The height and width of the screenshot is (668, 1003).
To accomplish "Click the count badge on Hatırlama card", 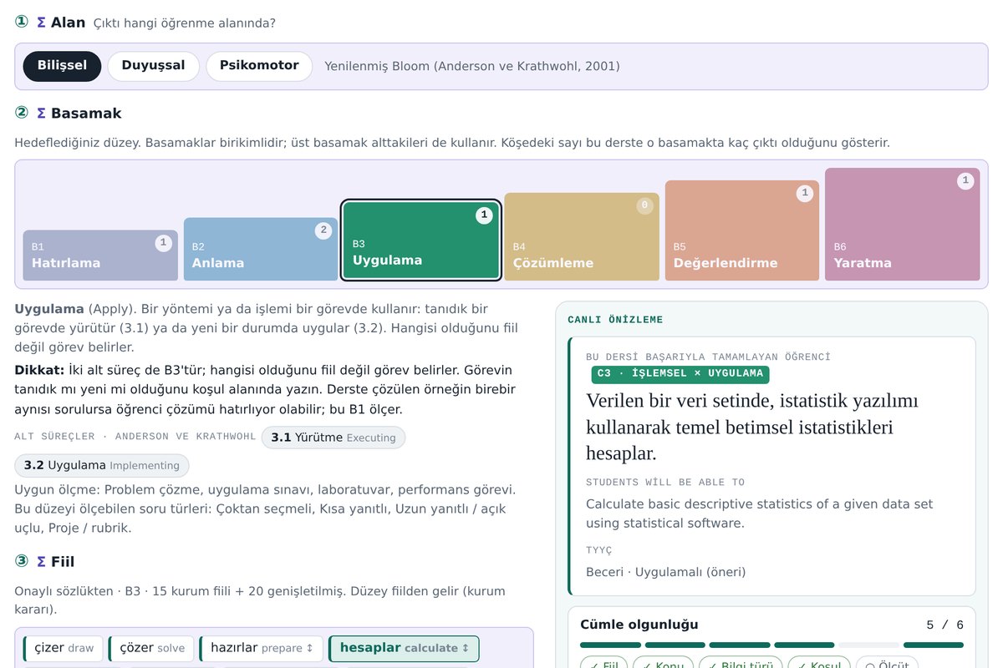I will (x=163, y=243).
